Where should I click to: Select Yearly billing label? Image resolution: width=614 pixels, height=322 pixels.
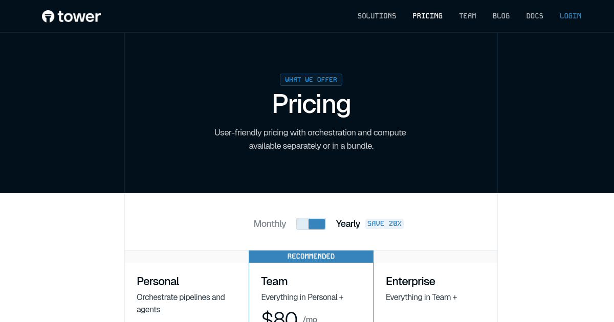pyautogui.click(x=348, y=224)
